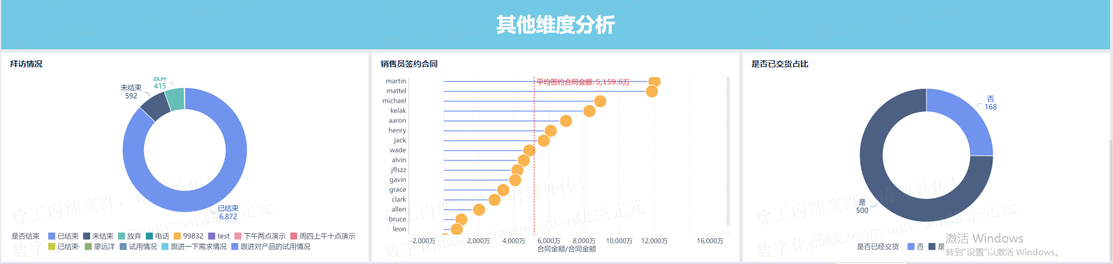Image resolution: width=1113 pixels, height=264 pixels.
Task: Select aaron's orange lollipop dot
Action: (566, 121)
